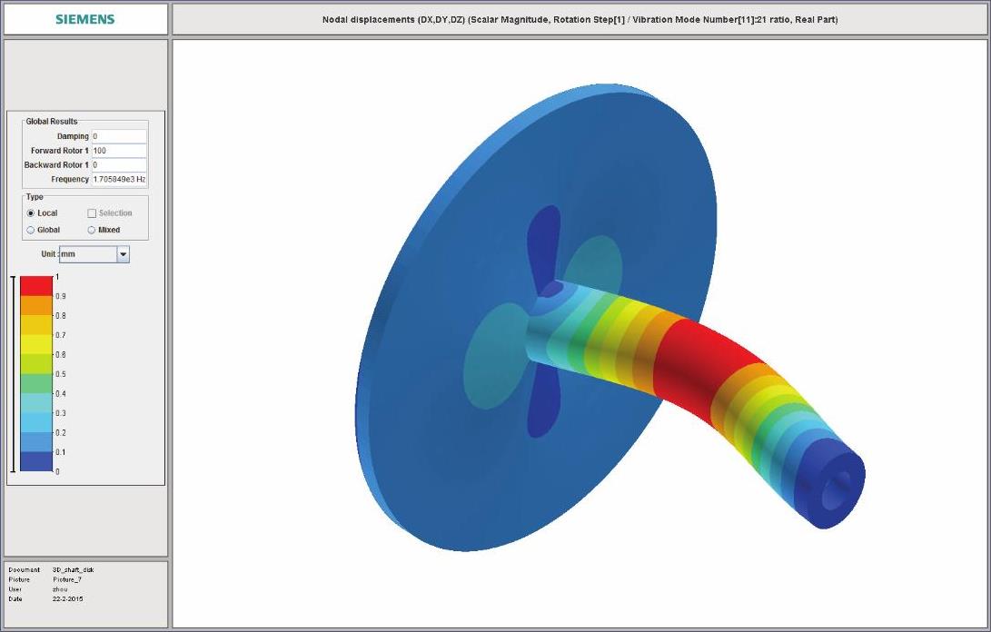Click the Nodal displacements title bar
This screenshot has width=991, height=632.
[x=580, y=19]
